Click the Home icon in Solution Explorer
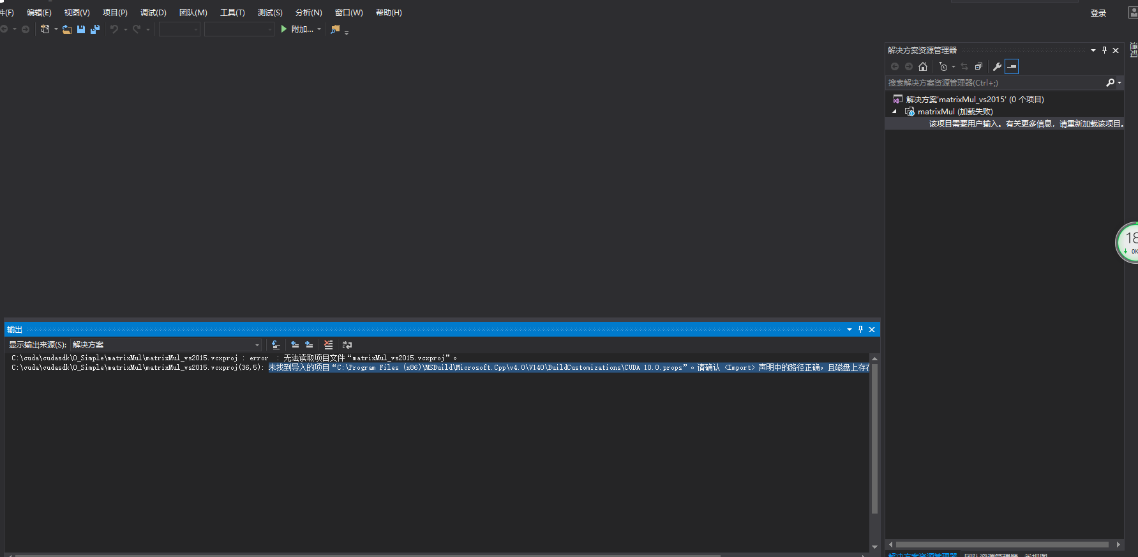 [x=923, y=66]
